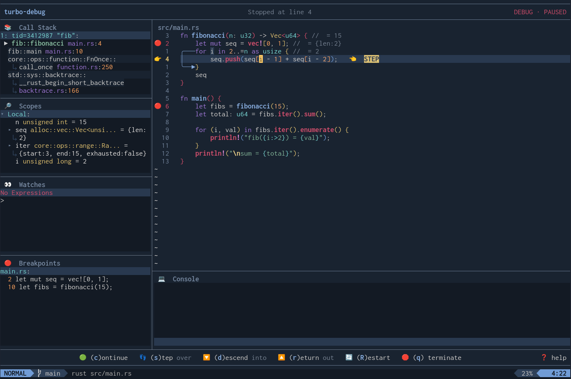Click the turbo-debug title
The image size is (571, 379).
click(x=25, y=12)
